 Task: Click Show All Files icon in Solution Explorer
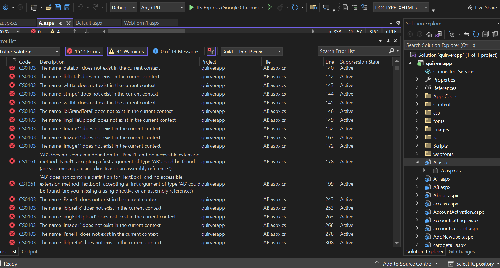(495, 34)
